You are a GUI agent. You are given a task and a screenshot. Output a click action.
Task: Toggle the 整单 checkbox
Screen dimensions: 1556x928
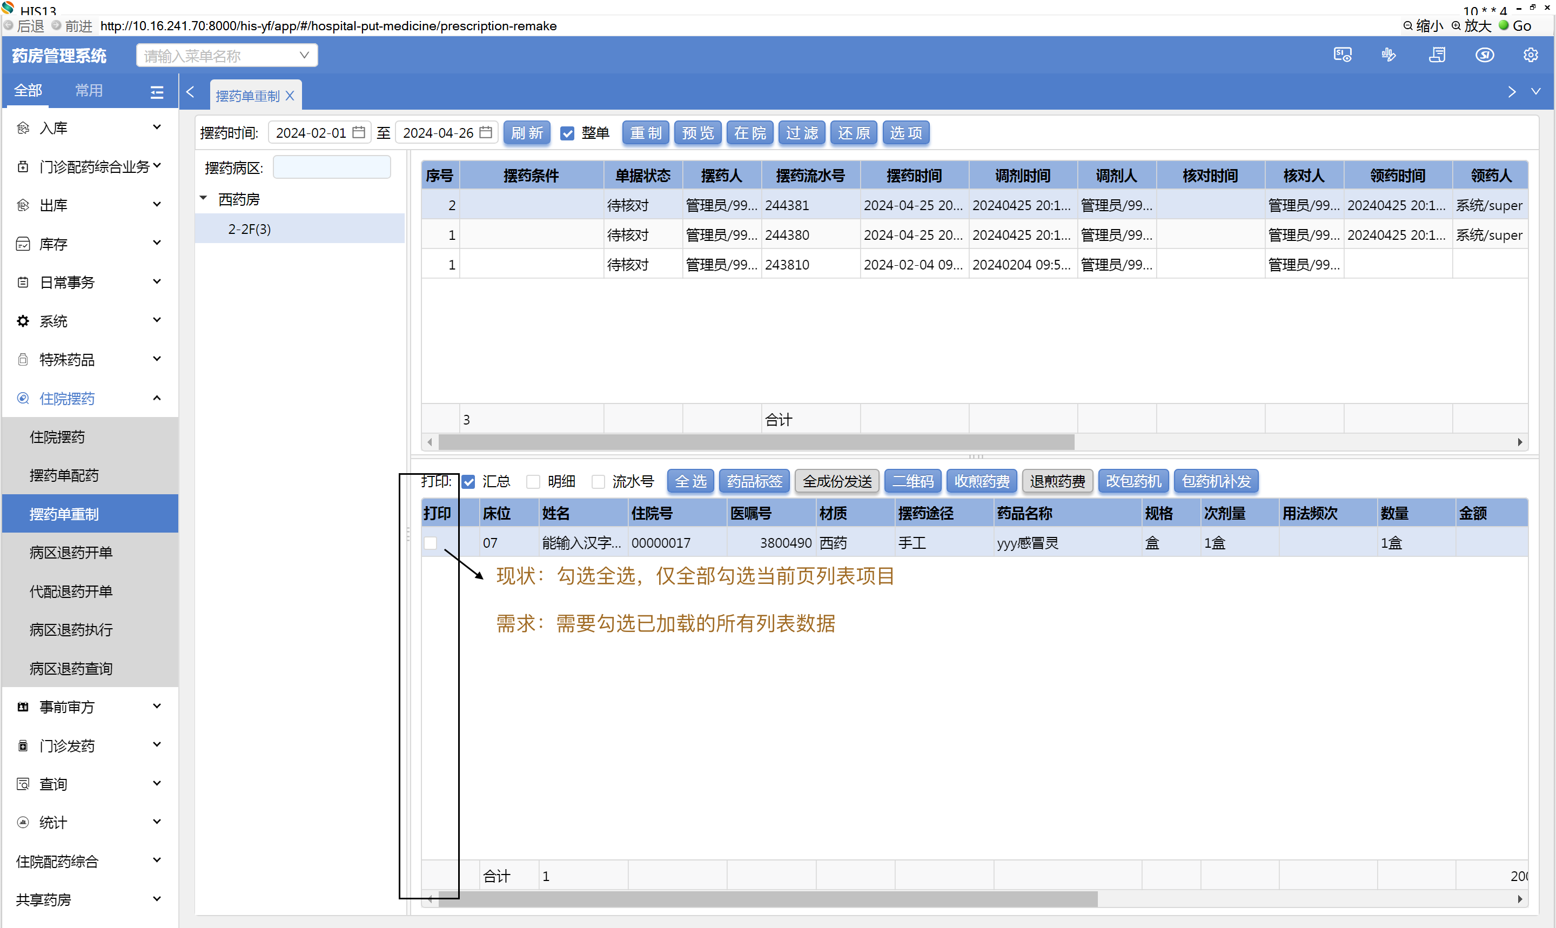[x=567, y=133]
